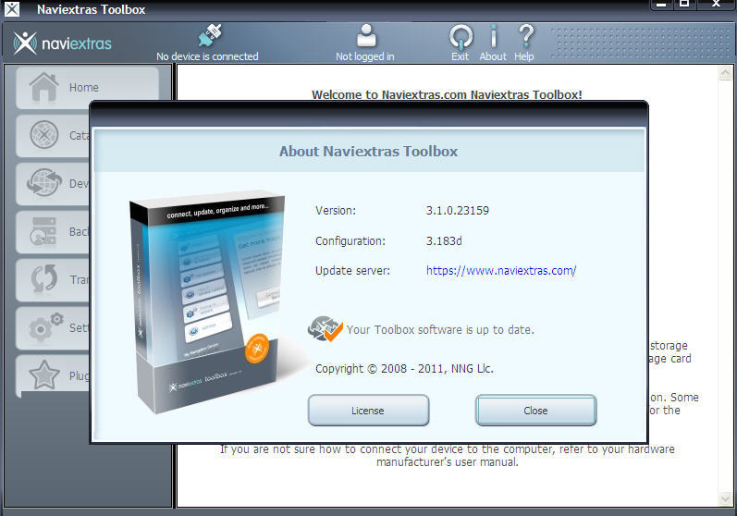Click the 'About Naviextras Toolbox' dialog heading
Image resolution: width=737 pixels, height=516 pixels.
368,152
